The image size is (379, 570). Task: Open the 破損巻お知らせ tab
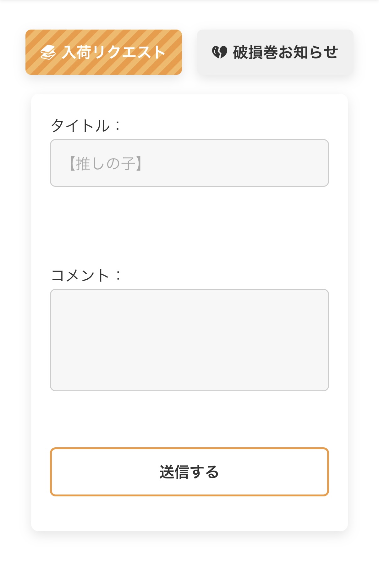point(275,52)
